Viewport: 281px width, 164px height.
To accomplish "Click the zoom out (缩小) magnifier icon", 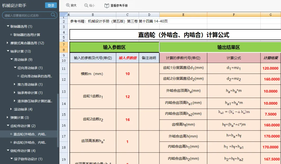I will pyautogui.click(x=86, y=5).
